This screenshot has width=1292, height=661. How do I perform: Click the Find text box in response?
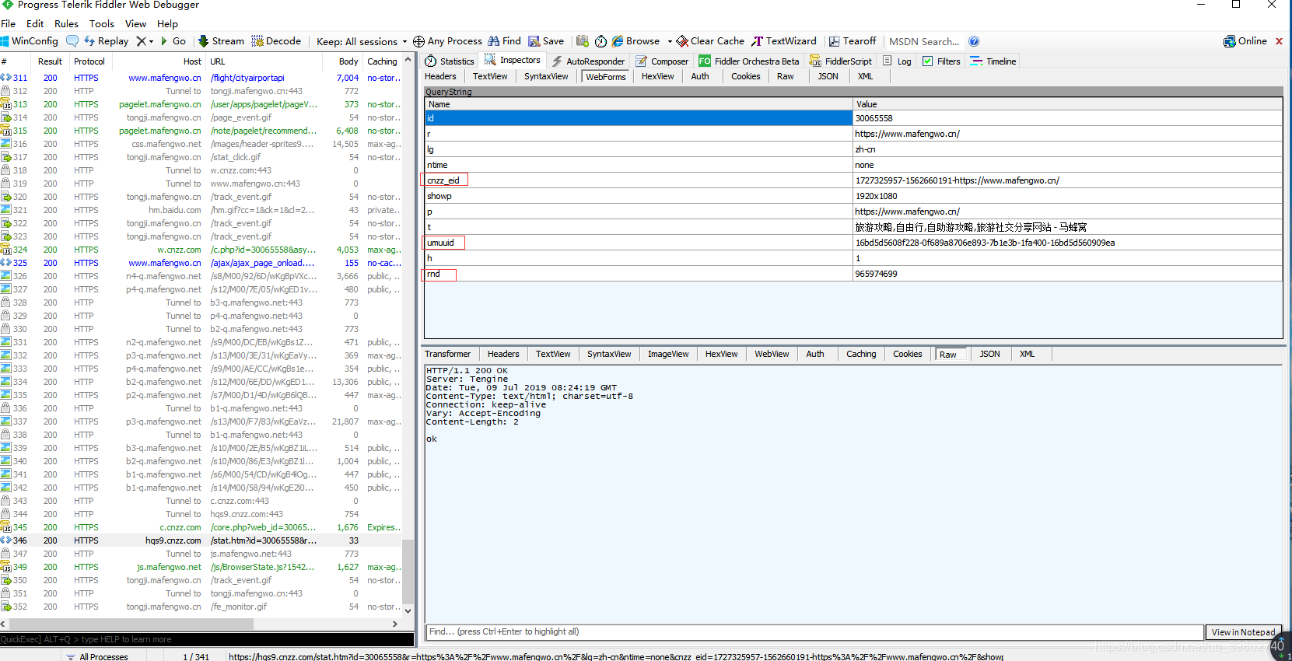click(x=814, y=631)
